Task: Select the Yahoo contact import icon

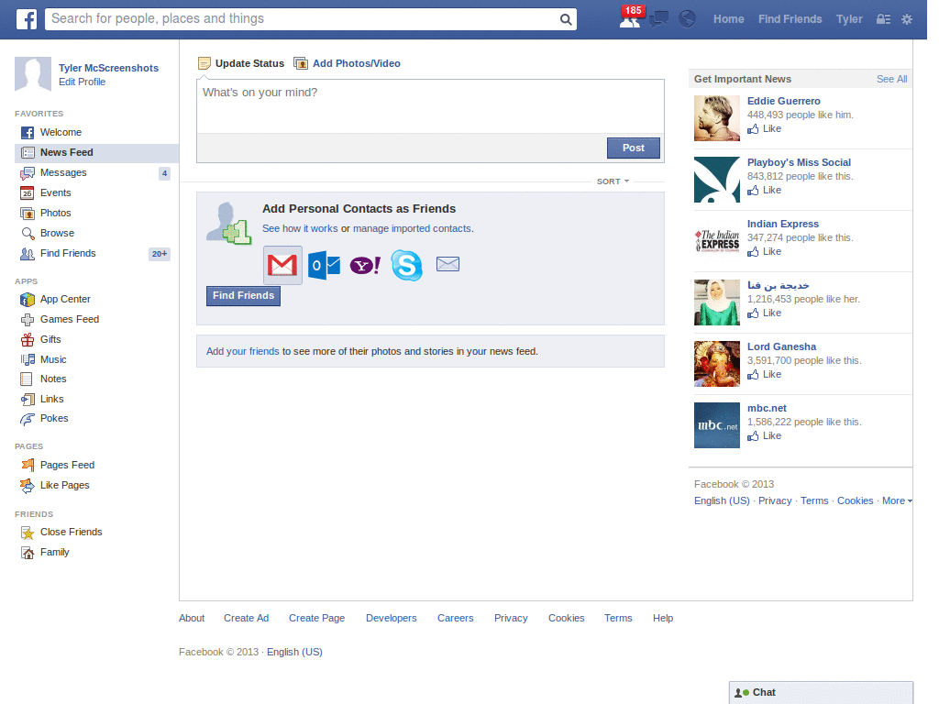Action: click(x=365, y=265)
